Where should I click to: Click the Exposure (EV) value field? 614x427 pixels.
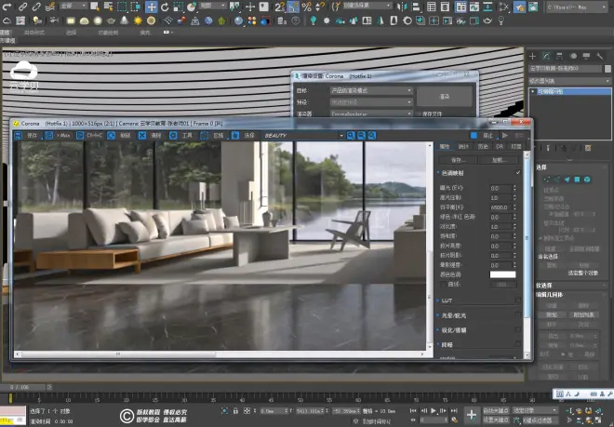499,187
